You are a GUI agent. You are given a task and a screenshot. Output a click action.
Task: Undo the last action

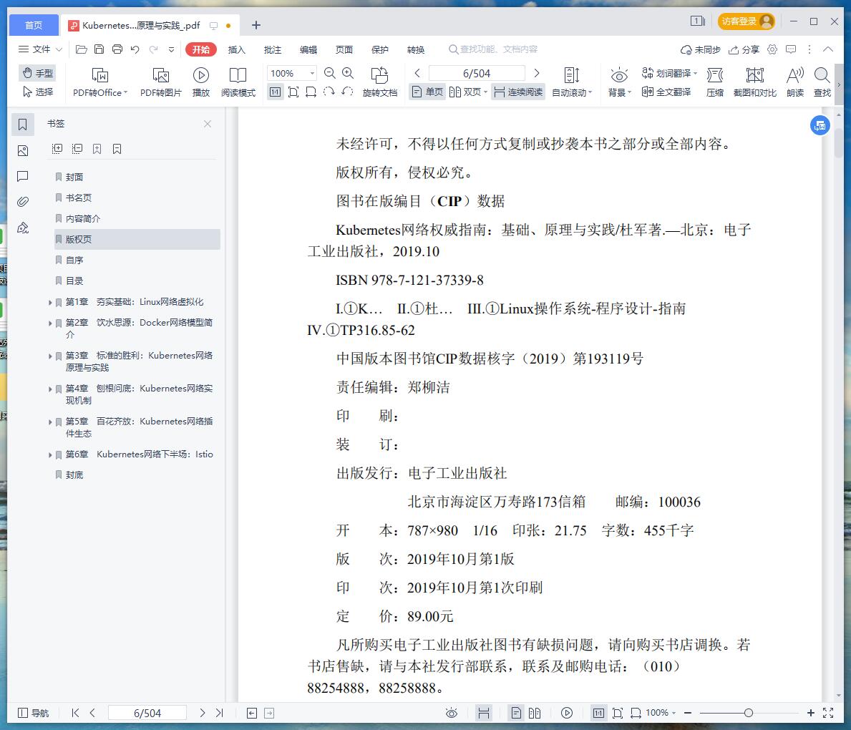click(135, 49)
